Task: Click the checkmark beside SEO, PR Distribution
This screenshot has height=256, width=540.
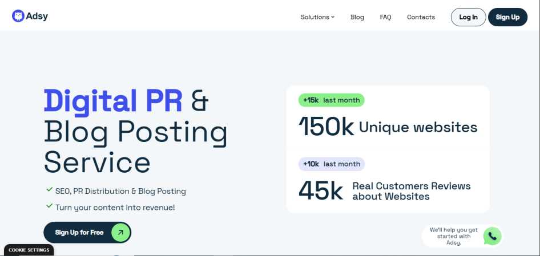Action: (x=49, y=191)
